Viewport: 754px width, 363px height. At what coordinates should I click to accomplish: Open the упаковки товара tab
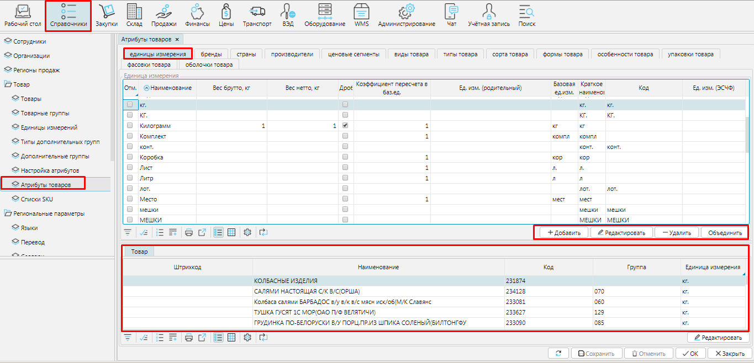coord(690,54)
